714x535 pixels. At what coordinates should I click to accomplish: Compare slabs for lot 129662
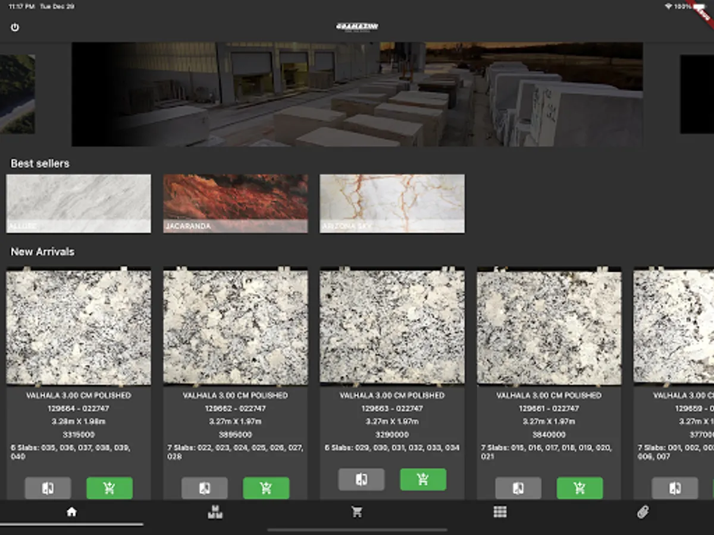[205, 488]
